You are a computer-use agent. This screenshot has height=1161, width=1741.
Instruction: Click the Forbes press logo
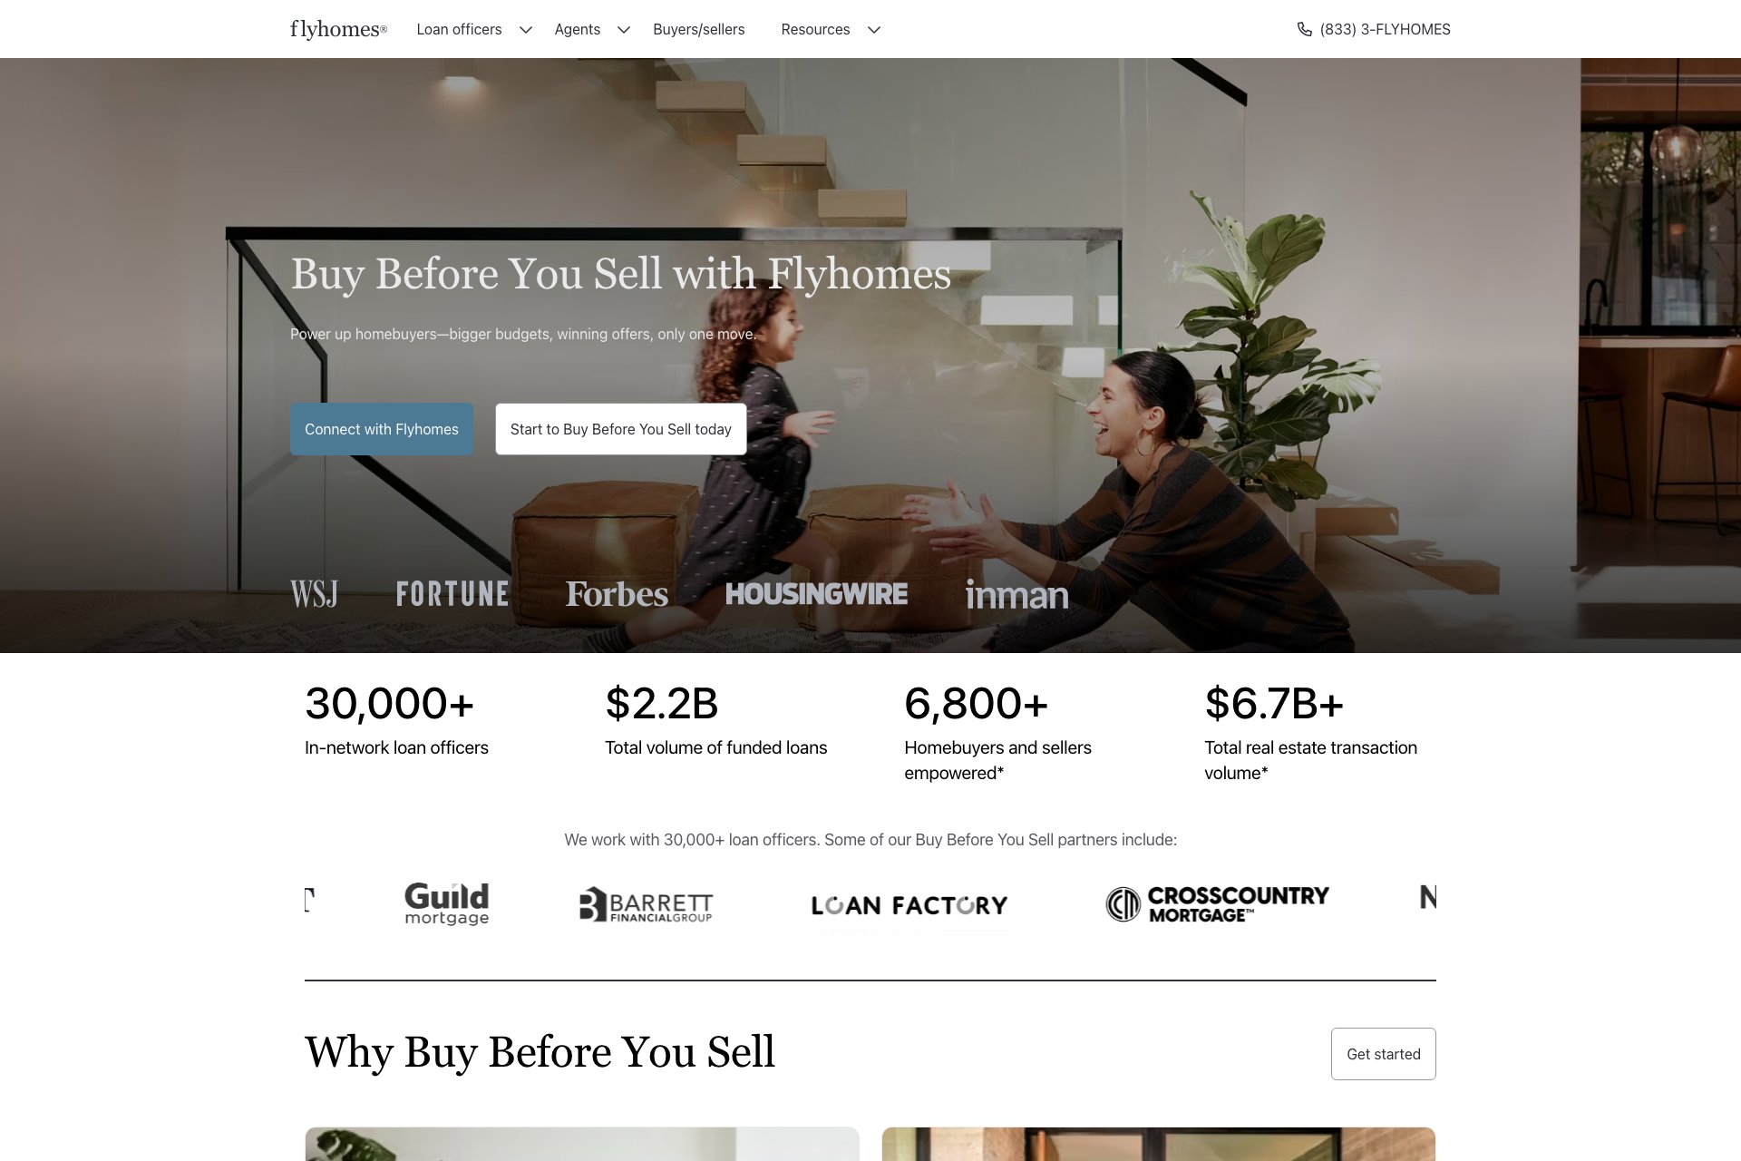617,594
